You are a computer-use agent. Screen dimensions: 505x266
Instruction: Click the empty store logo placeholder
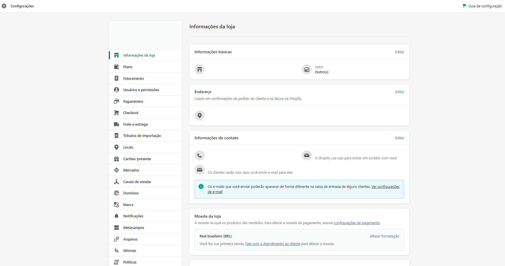[145, 35]
